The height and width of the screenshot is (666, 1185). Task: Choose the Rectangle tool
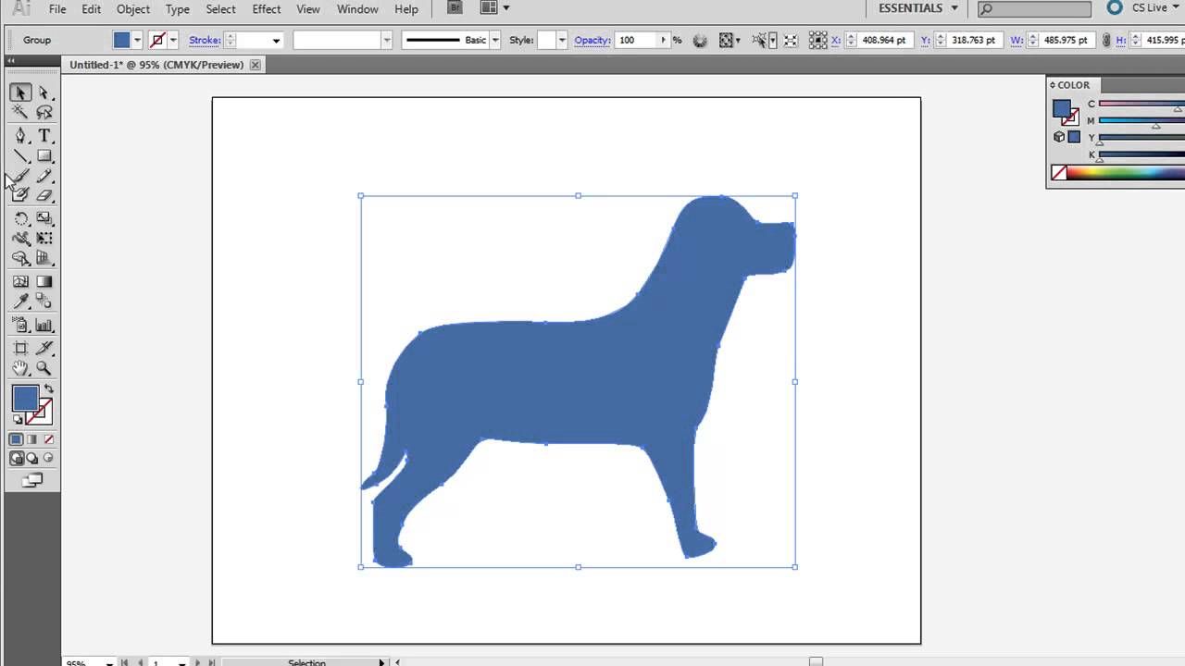pos(44,155)
